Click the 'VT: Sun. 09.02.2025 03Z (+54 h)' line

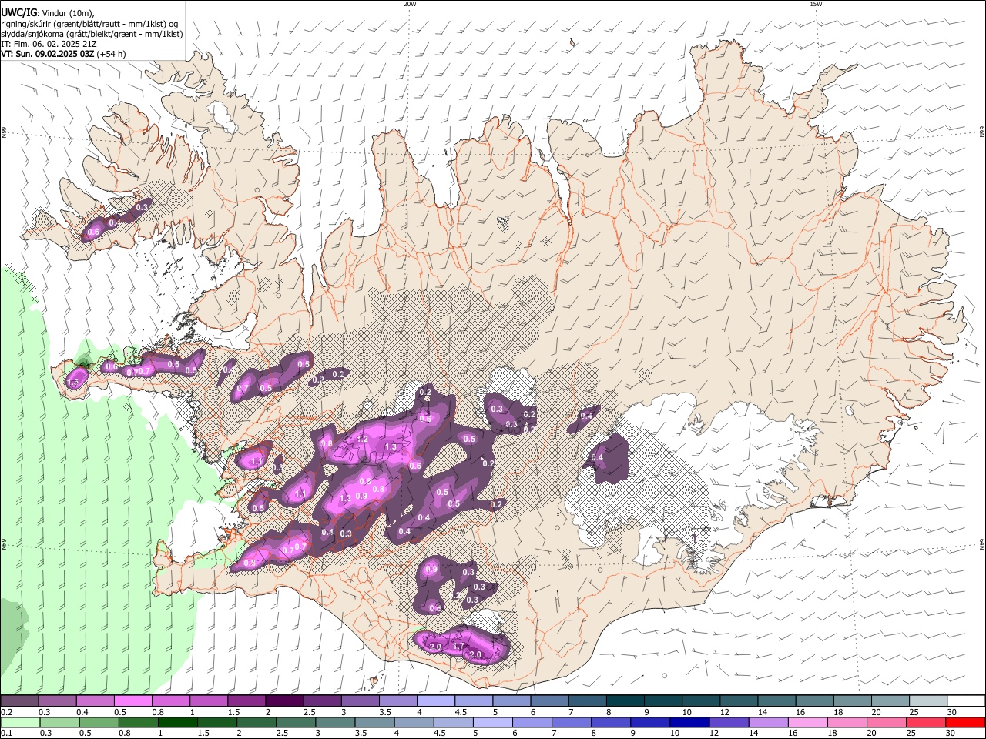point(63,54)
